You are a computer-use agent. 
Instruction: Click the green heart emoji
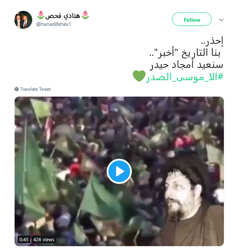[x=139, y=76]
